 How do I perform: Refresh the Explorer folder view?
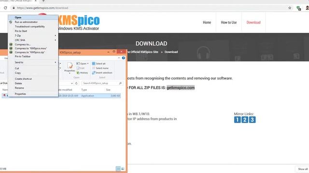(x=76, y=83)
